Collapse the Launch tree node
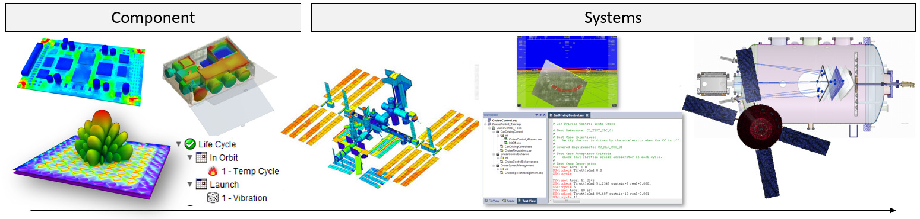The image size is (920, 219). pyautogui.click(x=189, y=185)
